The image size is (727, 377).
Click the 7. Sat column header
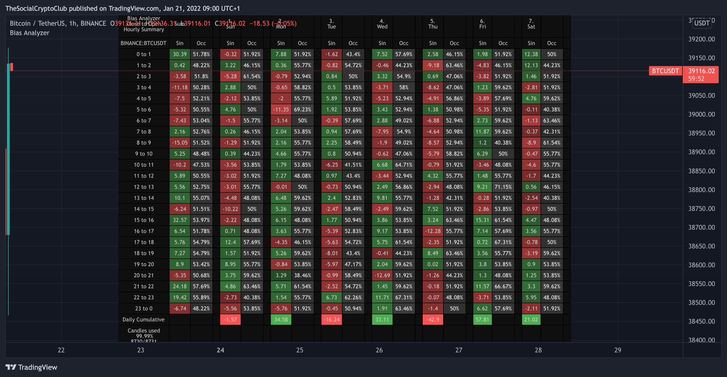click(531, 24)
